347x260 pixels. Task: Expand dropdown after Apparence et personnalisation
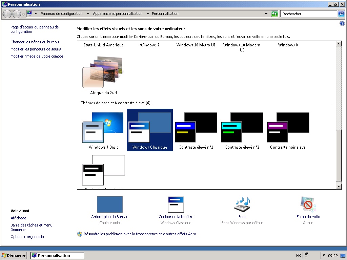coord(148,14)
